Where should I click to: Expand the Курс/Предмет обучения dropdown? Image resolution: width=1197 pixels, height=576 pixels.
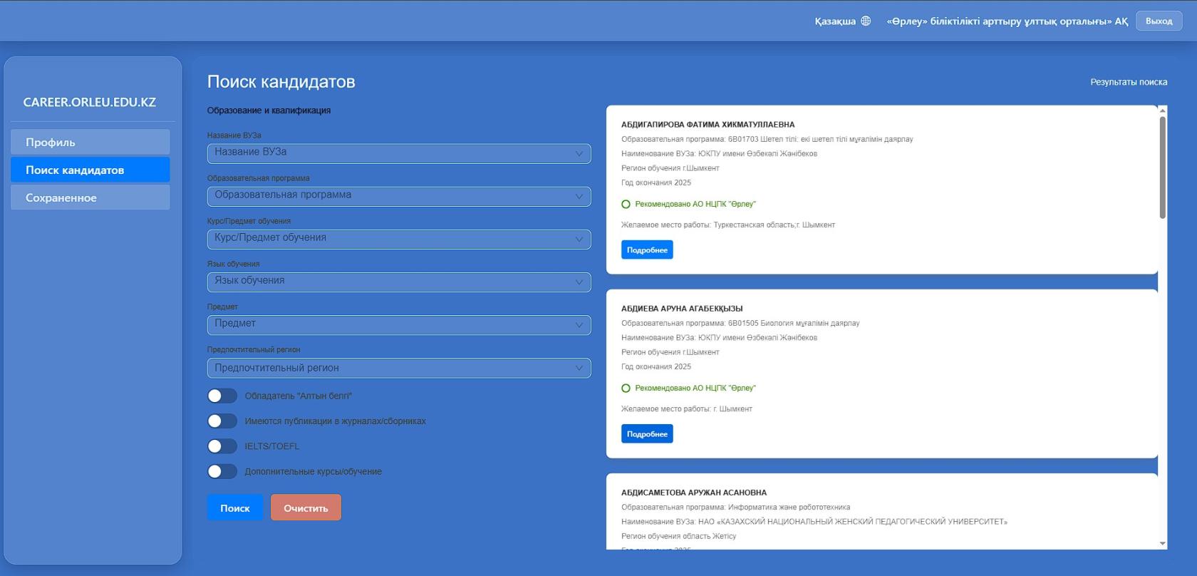[399, 239]
